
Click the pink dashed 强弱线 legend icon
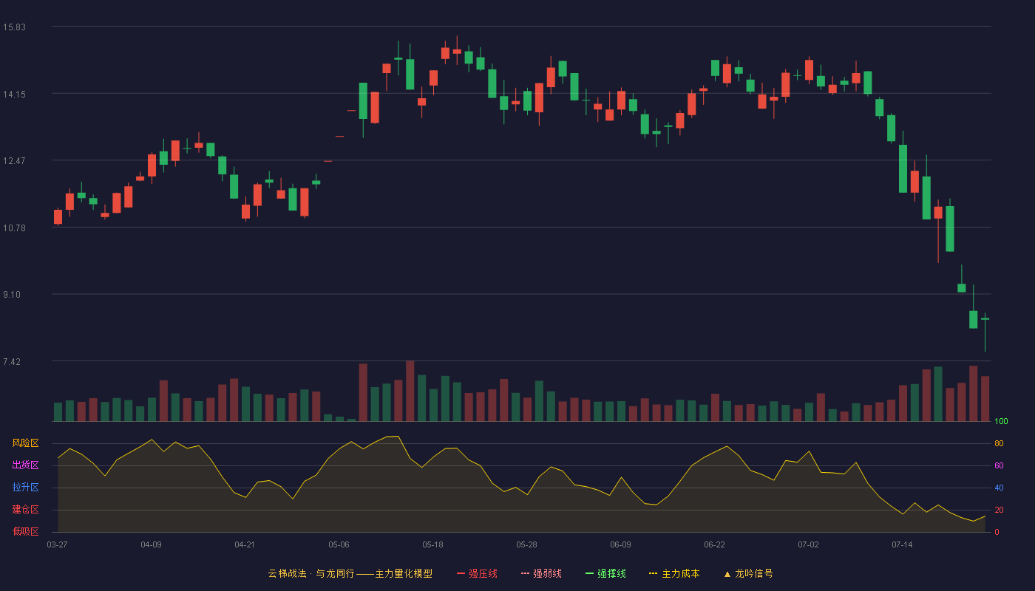pos(525,573)
